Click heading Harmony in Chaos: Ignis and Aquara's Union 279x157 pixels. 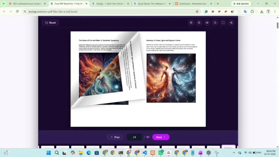coord(163,40)
